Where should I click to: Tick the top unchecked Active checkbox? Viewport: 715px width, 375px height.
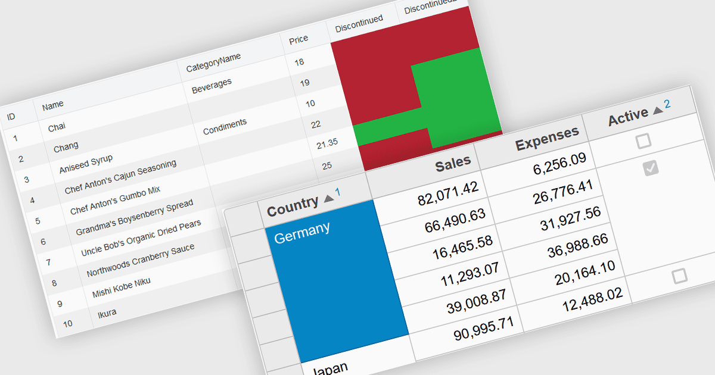[x=643, y=141]
